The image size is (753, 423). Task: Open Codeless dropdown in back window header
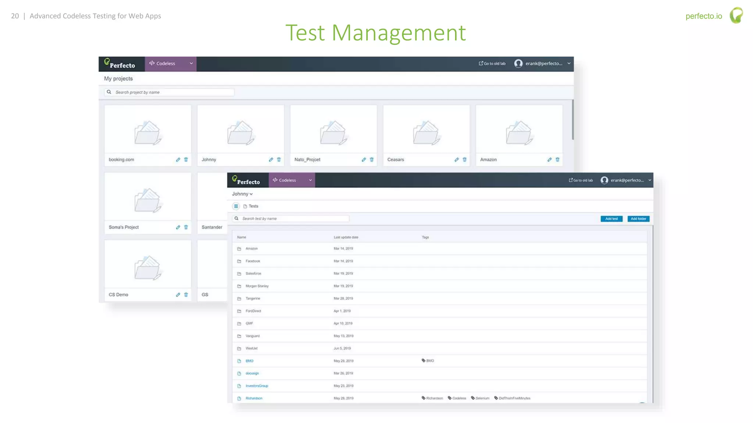[x=171, y=64]
